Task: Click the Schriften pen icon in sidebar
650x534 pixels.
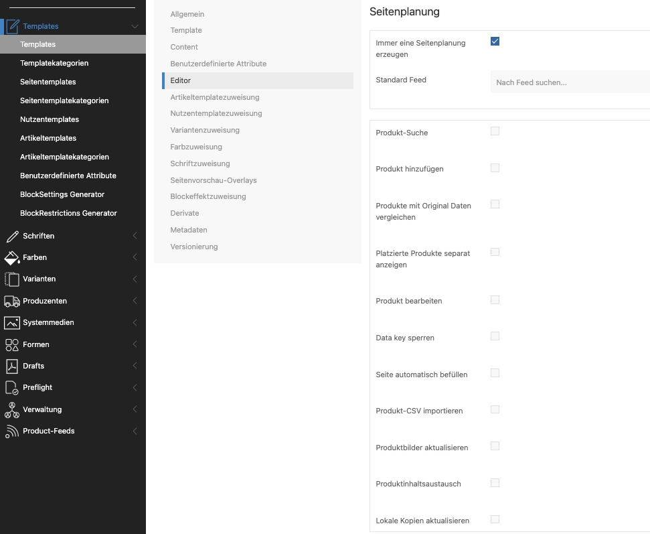Action: pyautogui.click(x=12, y=236)
